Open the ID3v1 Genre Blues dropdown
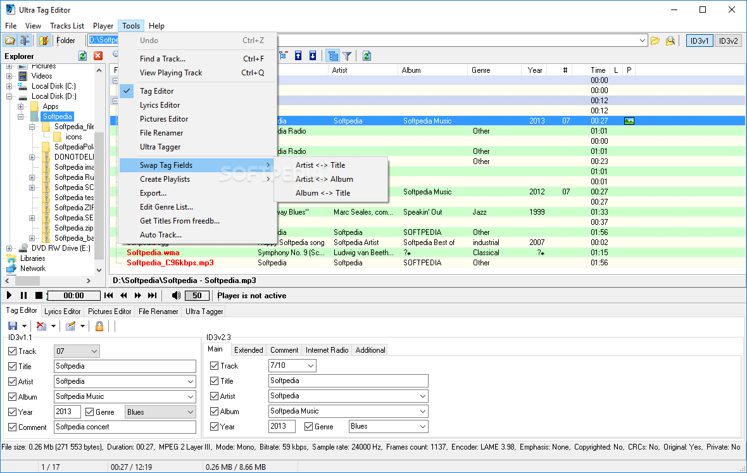Image resolution: width=747 pixels, height=473 pixels. click(x=191, y=412)
